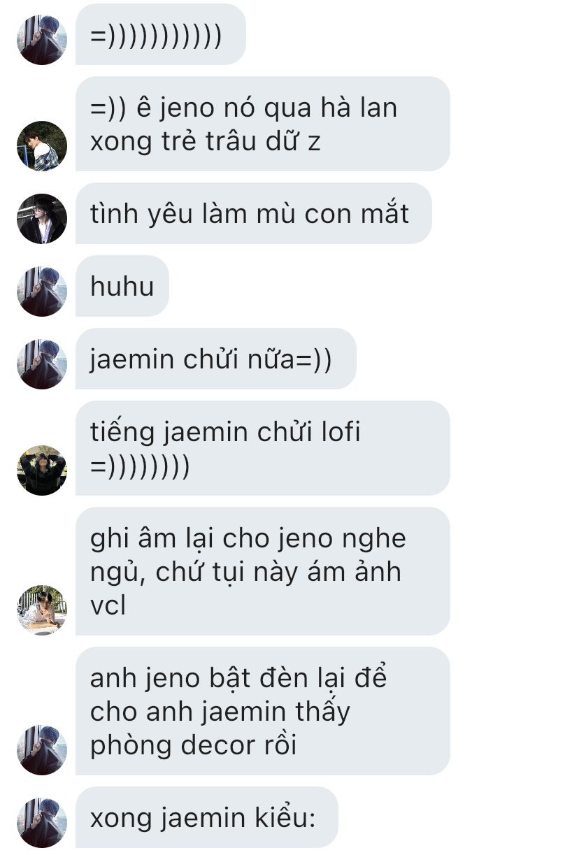Tap the 'ê jeno nó qua hà lan' message

[263, 124]
